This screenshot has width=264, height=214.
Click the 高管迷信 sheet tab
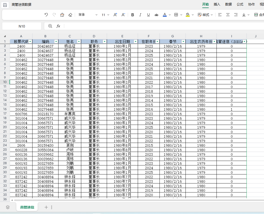[27, 207]
